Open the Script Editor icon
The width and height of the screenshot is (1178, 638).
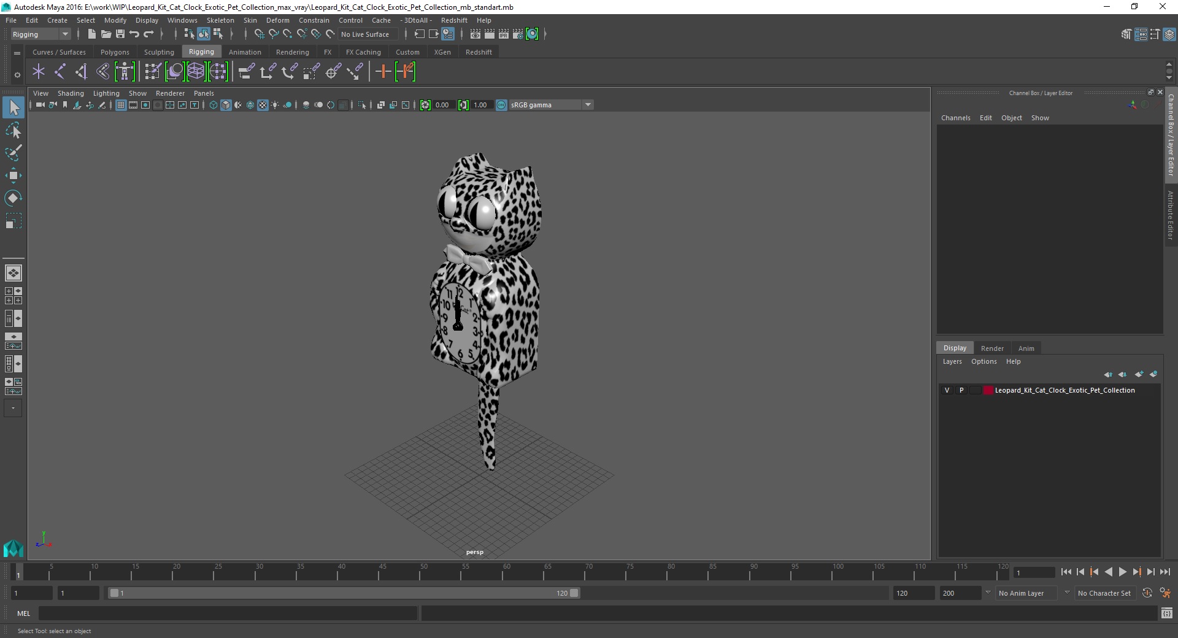point(1167,613)
